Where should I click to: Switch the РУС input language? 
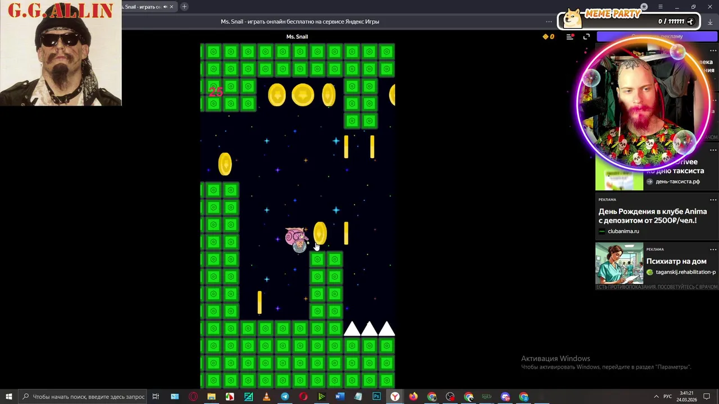(668, 397)
